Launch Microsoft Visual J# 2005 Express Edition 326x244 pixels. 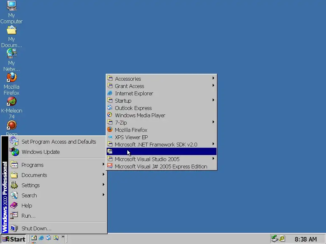coord(161,166)
